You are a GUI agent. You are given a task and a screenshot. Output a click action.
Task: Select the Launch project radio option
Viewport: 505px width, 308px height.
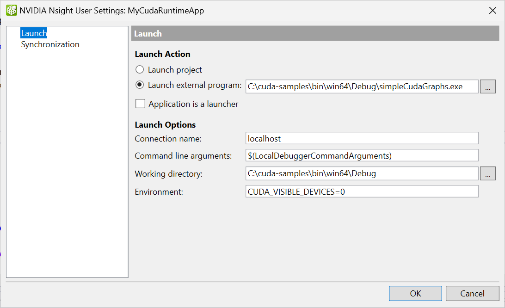139,70
